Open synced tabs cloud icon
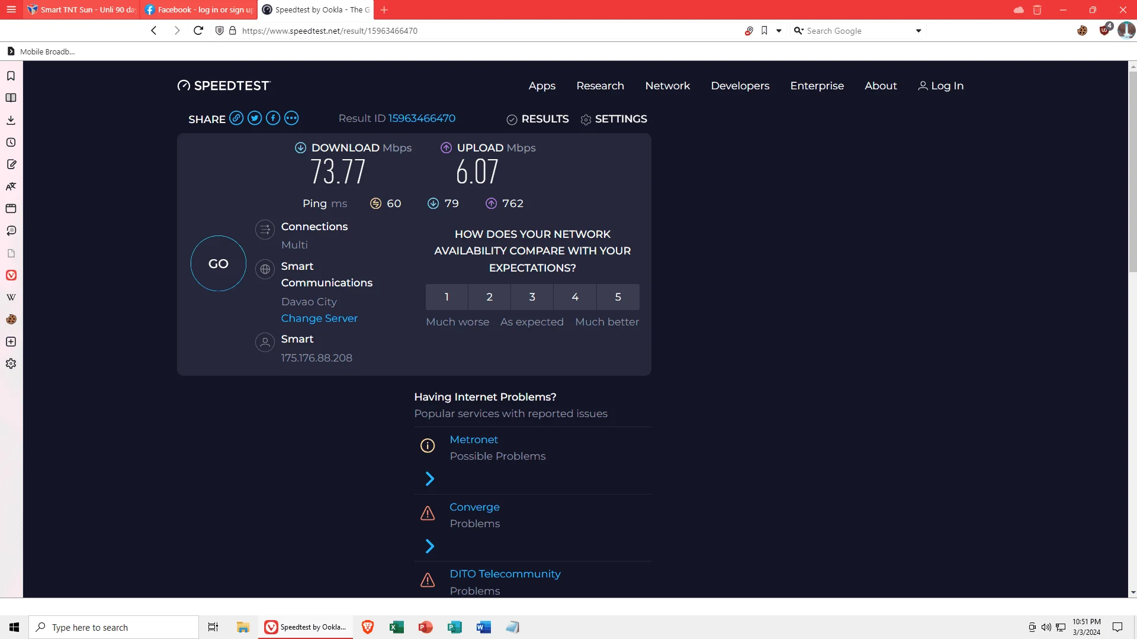The height and width of the screenshot is (639, 1137). click(1019, 9)
